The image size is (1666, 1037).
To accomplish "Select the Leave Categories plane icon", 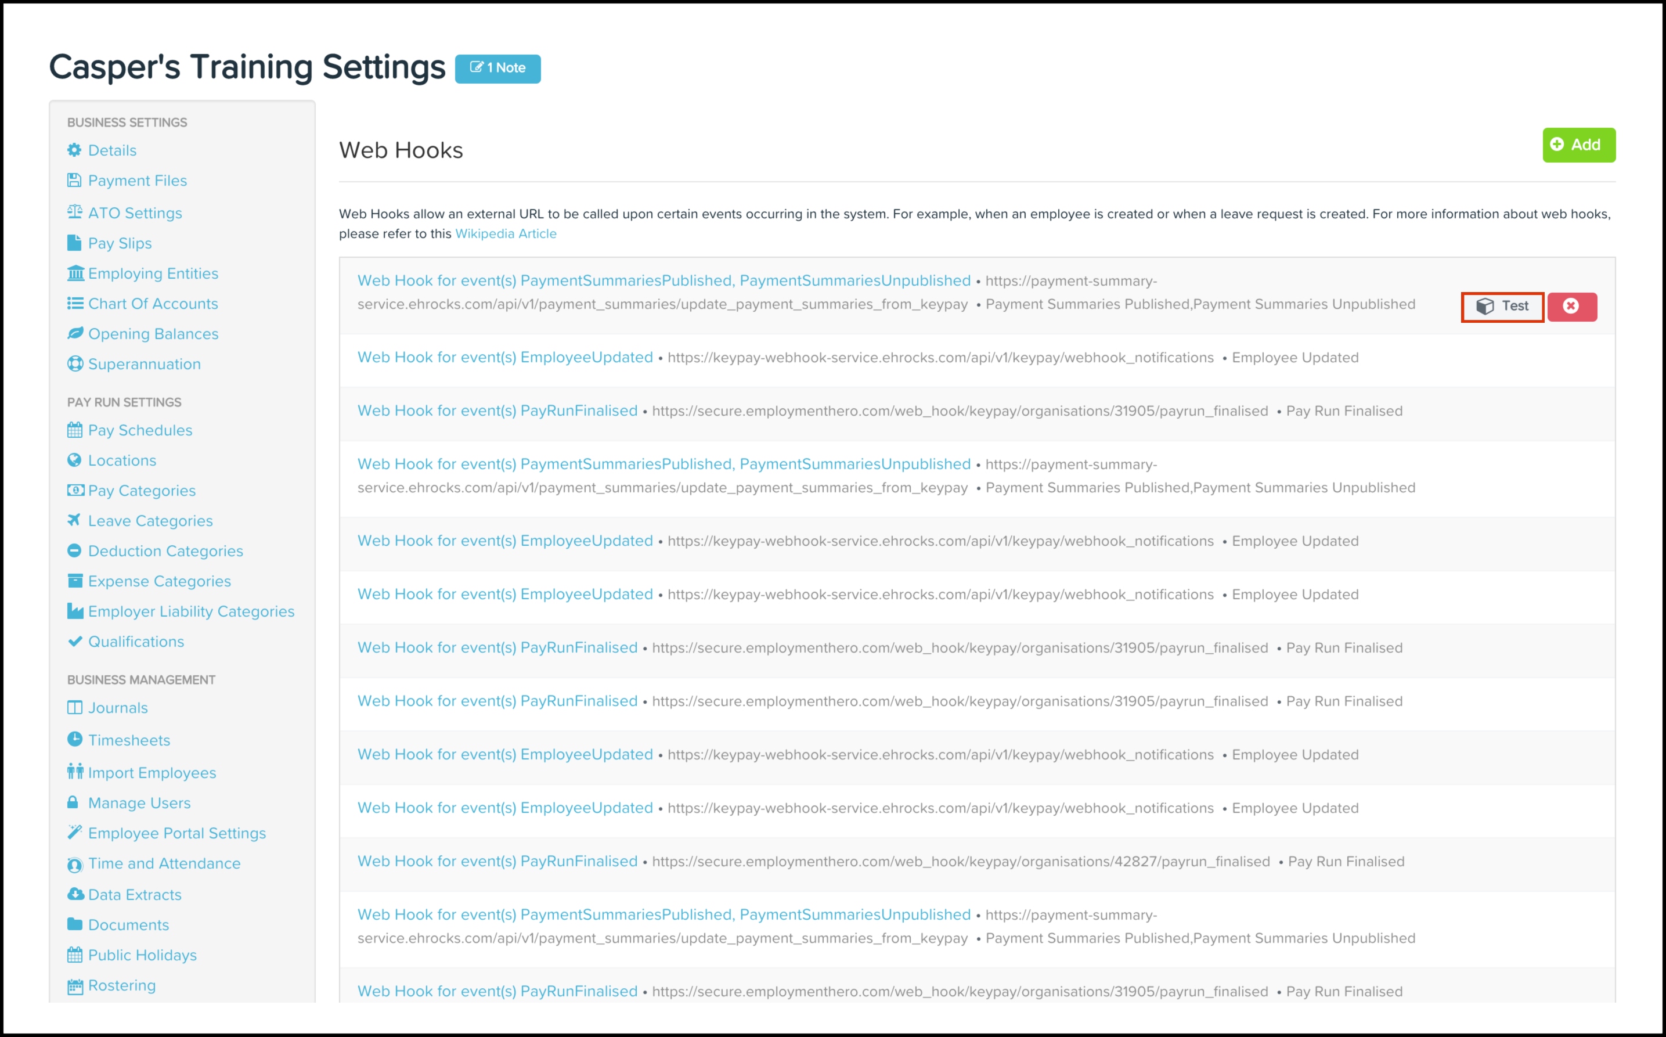I will pyautogui.click(x=75, y=520).
